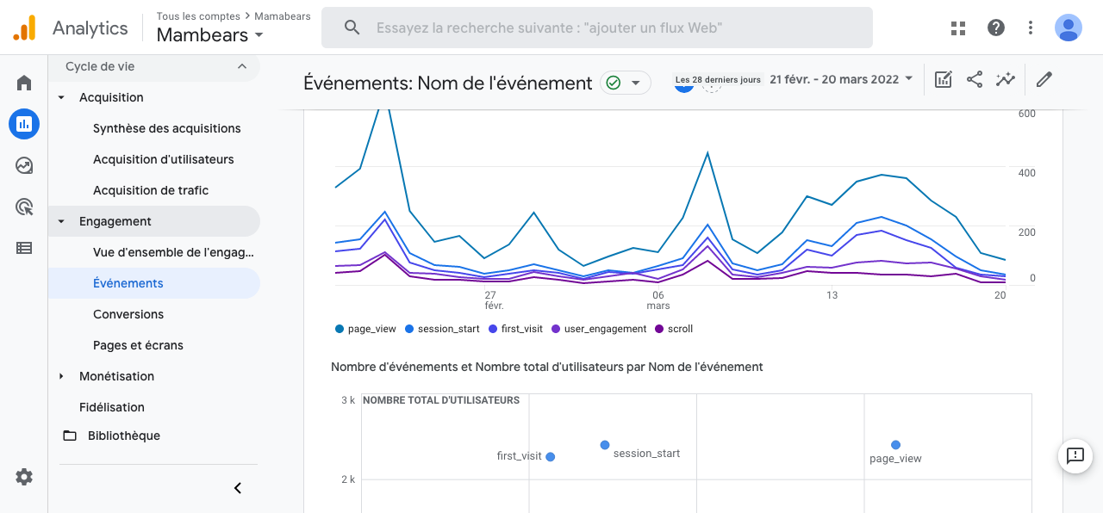The width and height of the screenshot is (1103, 513).
Task: Open Insights with the sparkline stars icon
Action: click(1006, 78)
